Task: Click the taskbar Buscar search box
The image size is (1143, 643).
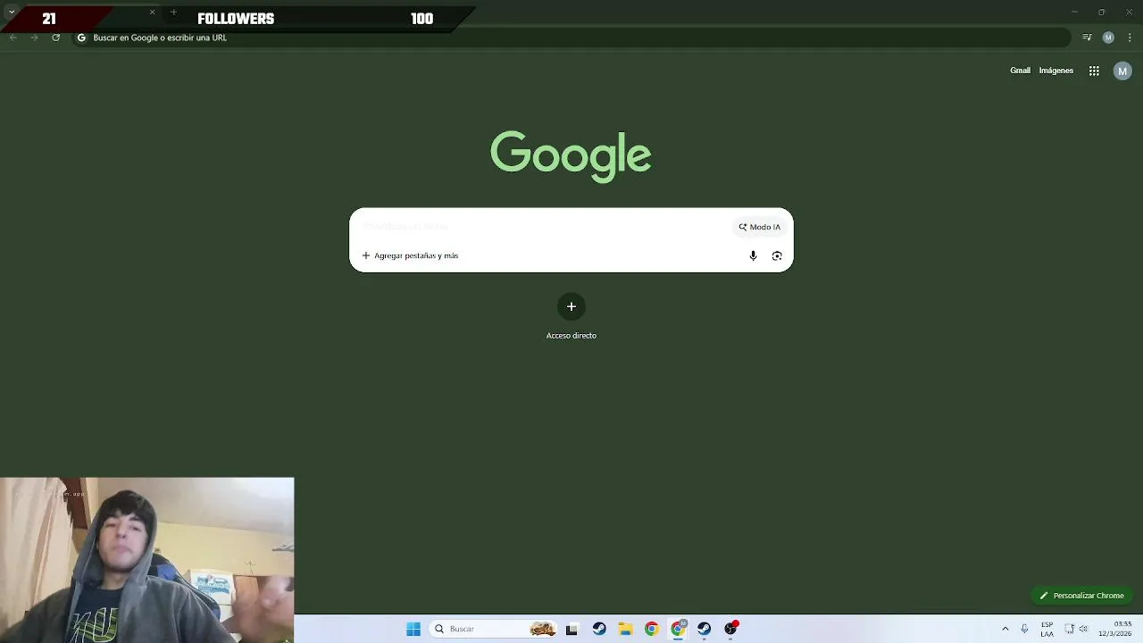Action: click(491, 629)
